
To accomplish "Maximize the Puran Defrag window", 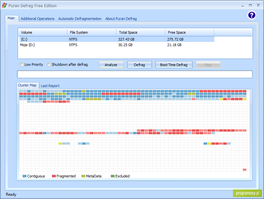I will tap(250, 5).
